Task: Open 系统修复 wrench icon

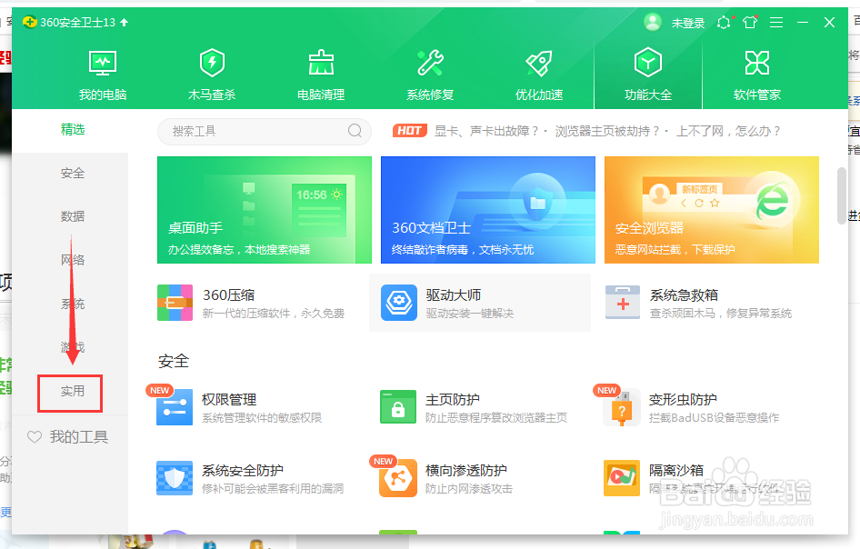Action: pyautogui.click(x=430, y=63)
